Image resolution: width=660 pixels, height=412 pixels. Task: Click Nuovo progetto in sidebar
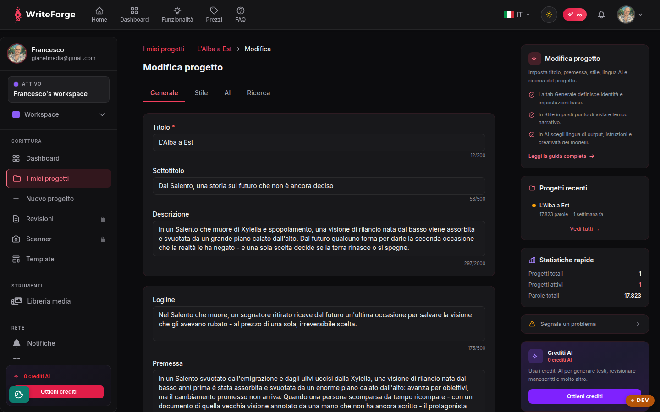(59, 199)
